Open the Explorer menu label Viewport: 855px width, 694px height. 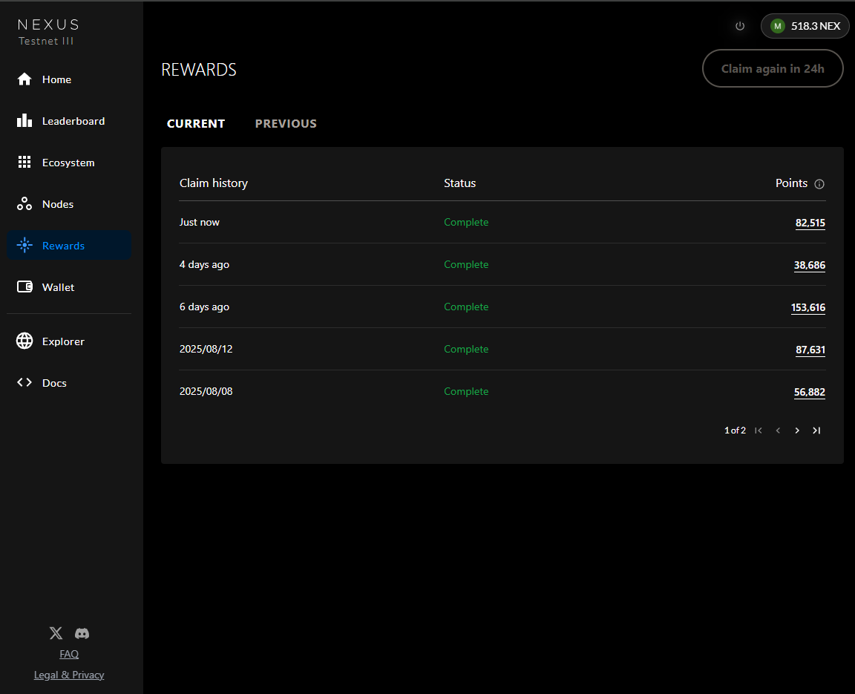pos(63,341)
